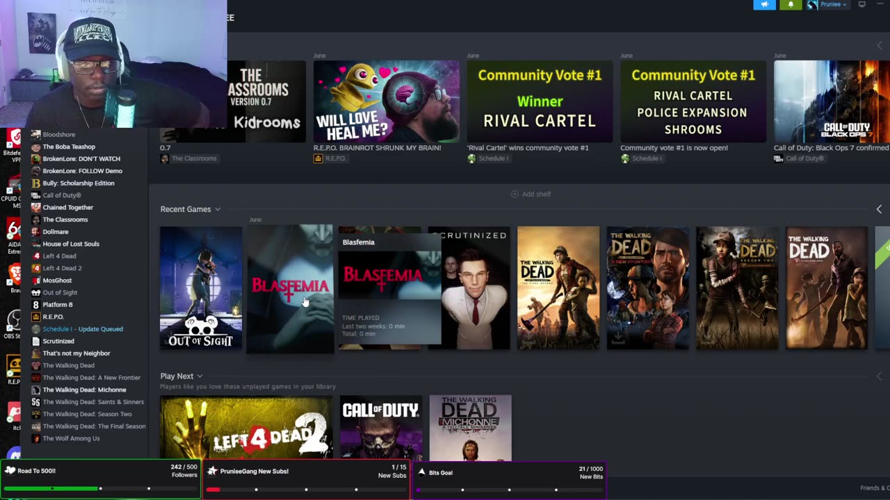Select The Walking Dead: A New Frontier entry
Image resolution: width=890 pixels, height=500 pixels.
[91, 378]
